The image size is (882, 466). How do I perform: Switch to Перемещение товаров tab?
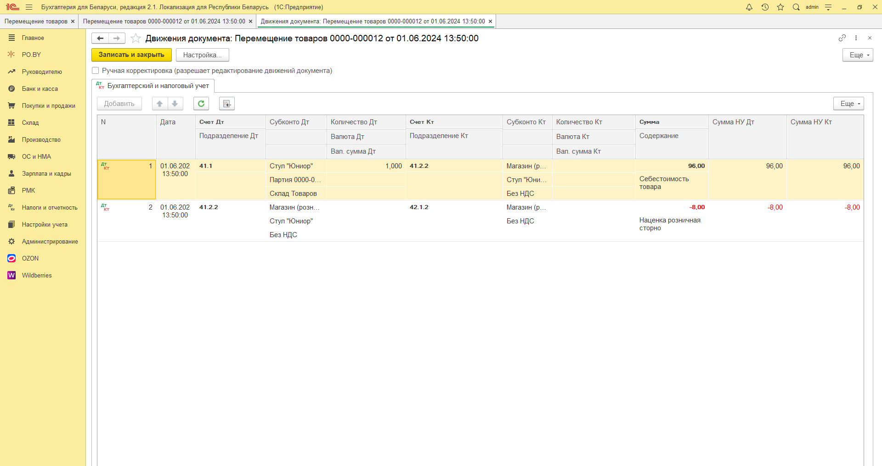(x=36, y=22)
